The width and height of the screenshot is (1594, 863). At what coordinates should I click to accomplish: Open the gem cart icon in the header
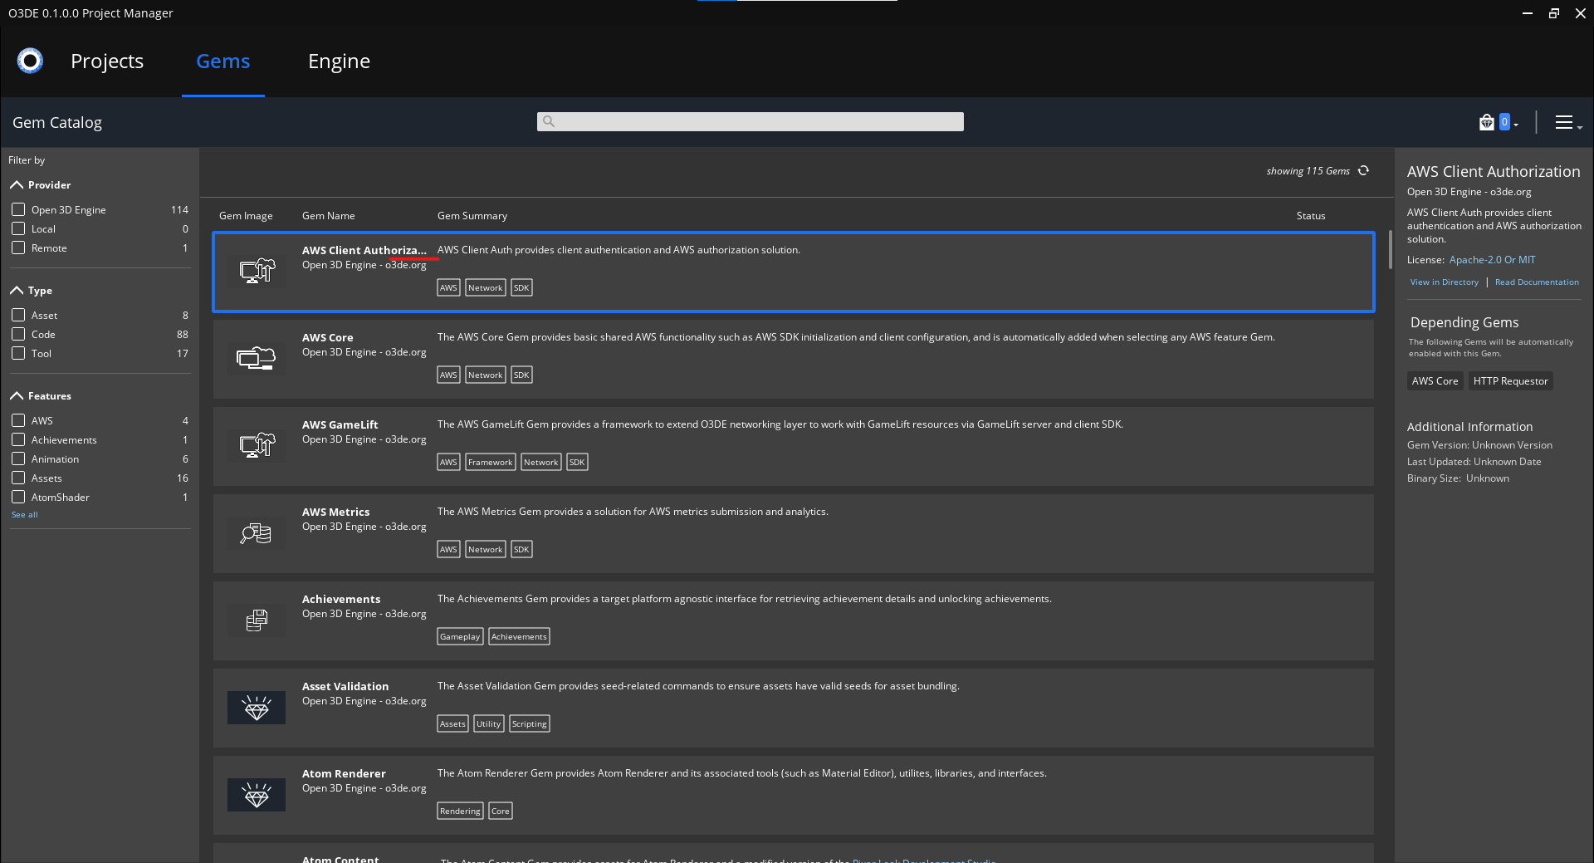(1485, 122)
